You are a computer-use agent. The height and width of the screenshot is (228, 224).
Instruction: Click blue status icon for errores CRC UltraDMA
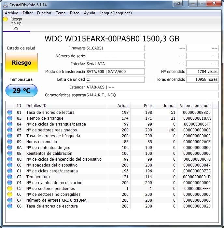(10, 200)
